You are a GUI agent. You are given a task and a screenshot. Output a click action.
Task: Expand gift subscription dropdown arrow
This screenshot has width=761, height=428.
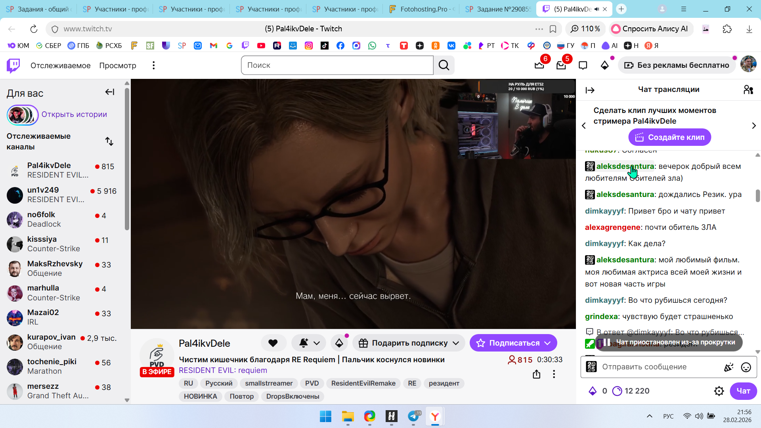tap(456, 343)
